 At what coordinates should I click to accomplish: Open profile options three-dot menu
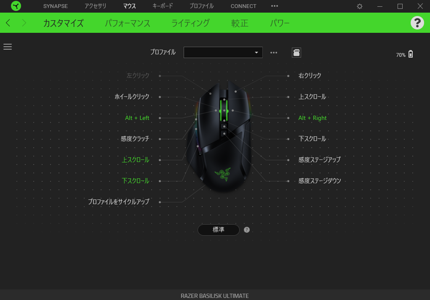point(274,53)
